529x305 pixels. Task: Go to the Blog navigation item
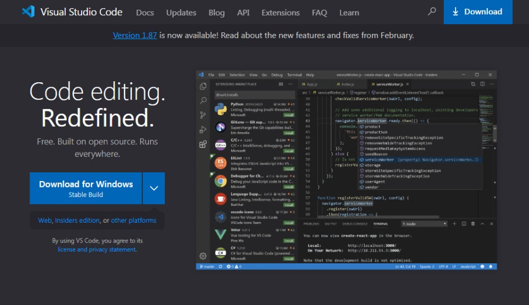click(x=216, y=13)
